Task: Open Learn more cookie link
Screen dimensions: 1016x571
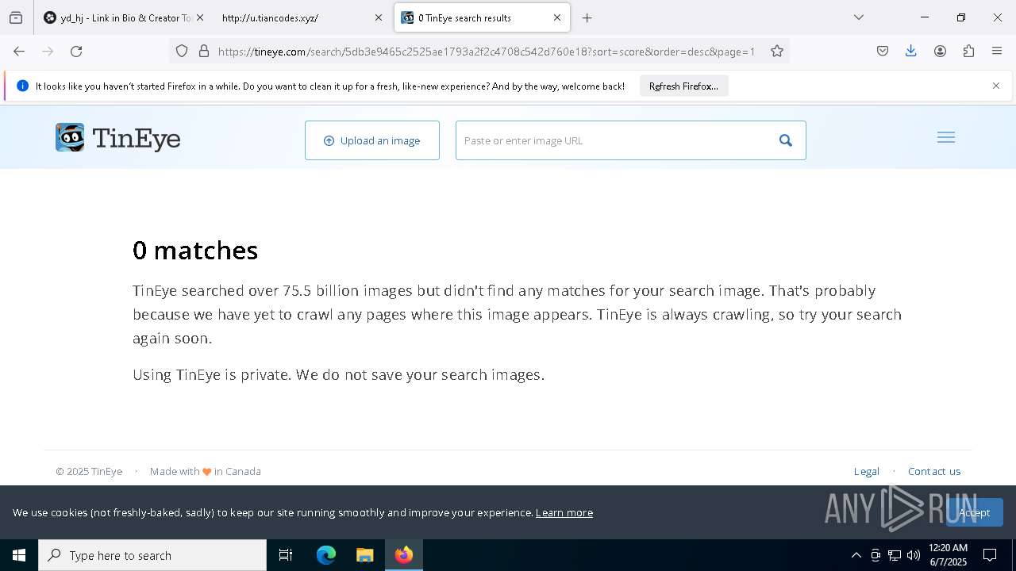Action: [564, 512]
